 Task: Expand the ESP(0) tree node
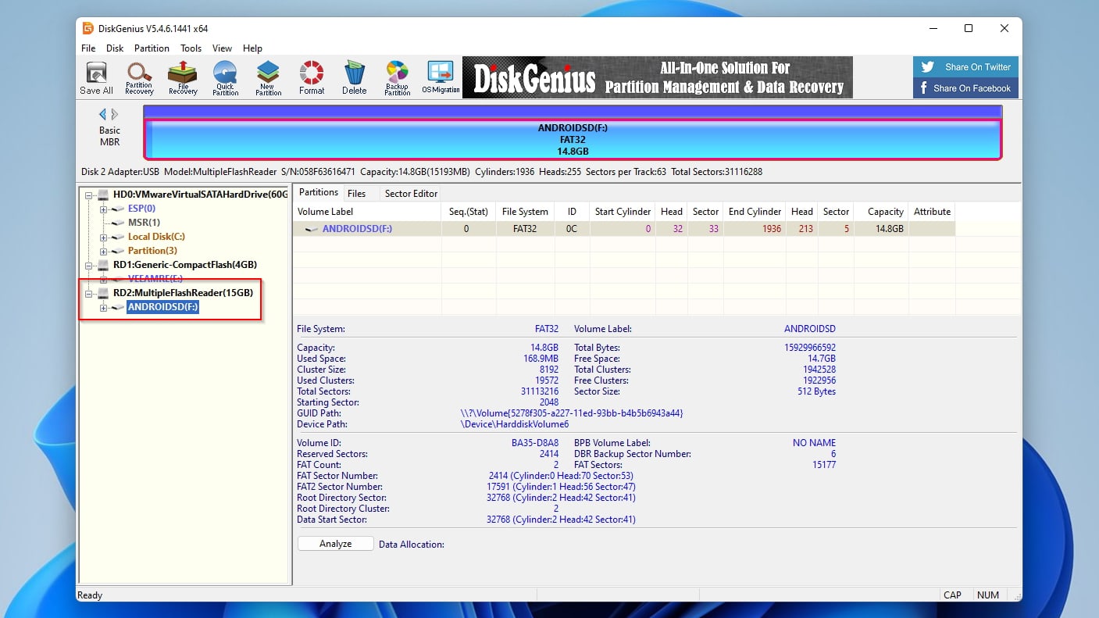click(105, 209)
